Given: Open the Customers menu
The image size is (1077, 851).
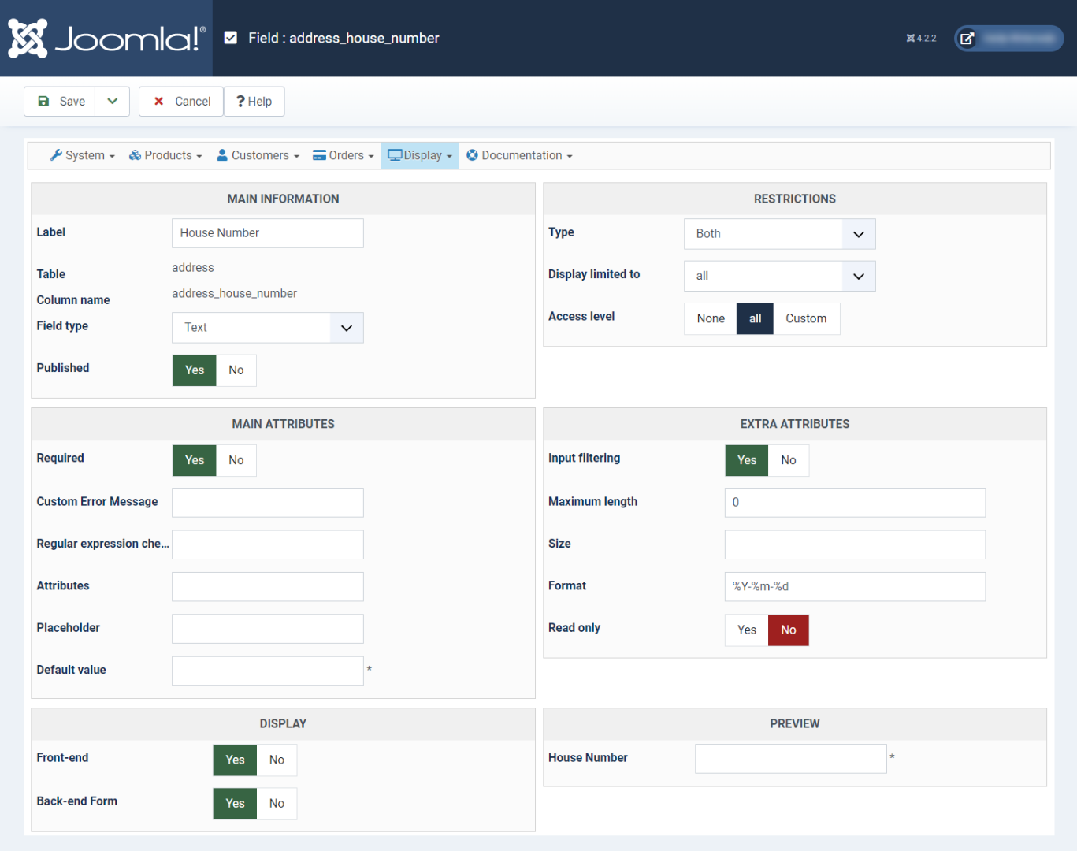Looking at the screenshot, I should tap(258, 155).
